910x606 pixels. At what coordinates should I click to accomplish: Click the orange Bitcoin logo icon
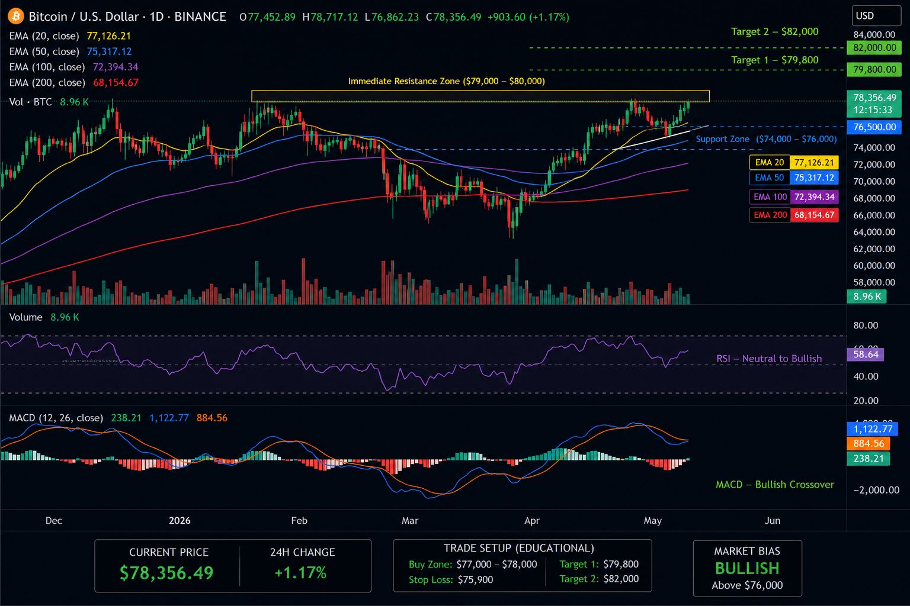tap(15, 16)
